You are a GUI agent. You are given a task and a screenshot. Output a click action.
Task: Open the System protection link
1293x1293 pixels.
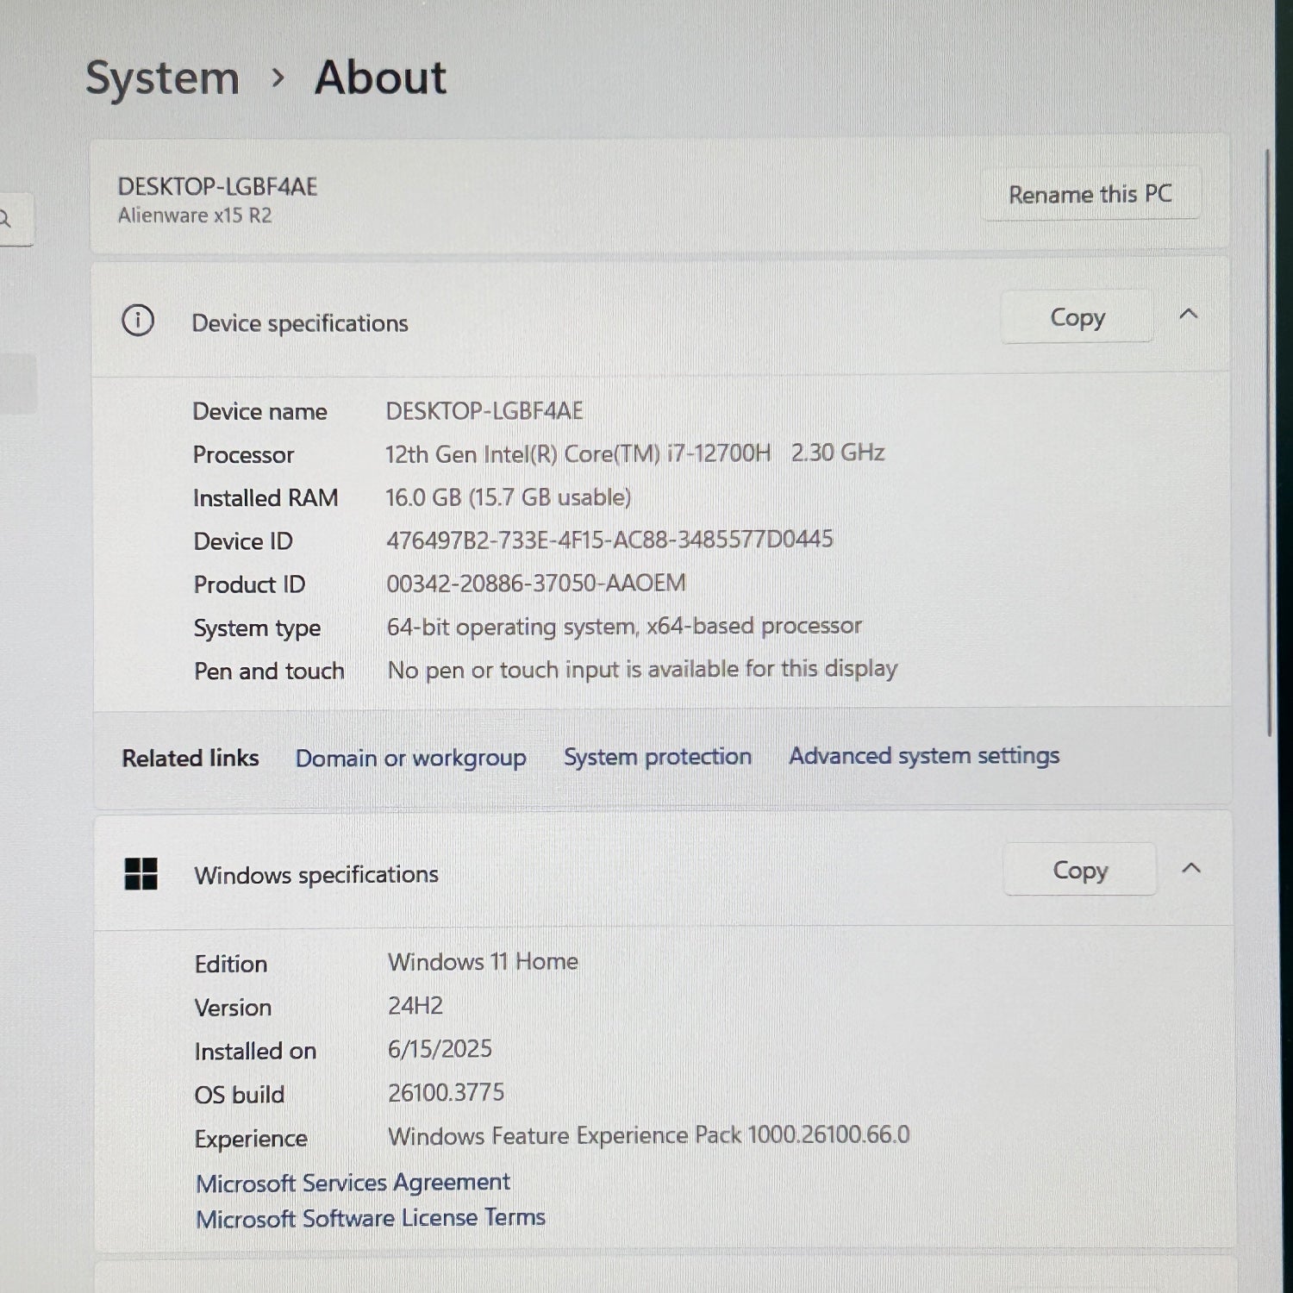[x=657, y=757]
